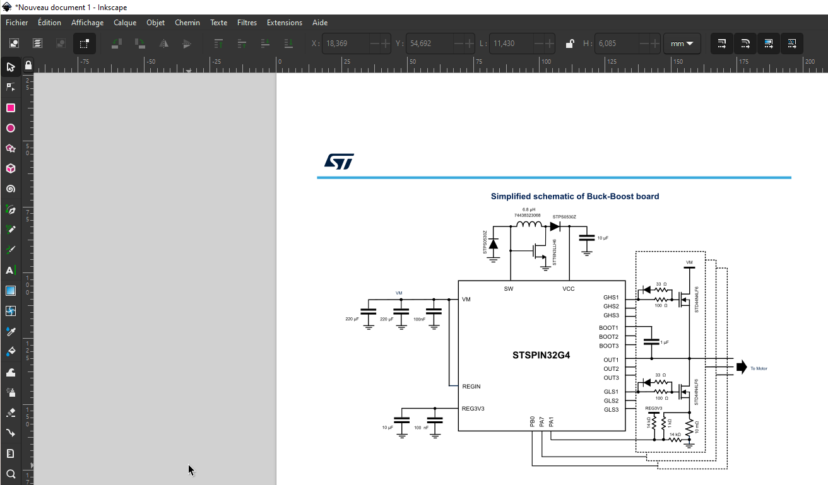The width and height of the screenshot is (828, 485).
Task: Decrease H height with minus button
Action: pyautogui.click(x=644, y=44)
